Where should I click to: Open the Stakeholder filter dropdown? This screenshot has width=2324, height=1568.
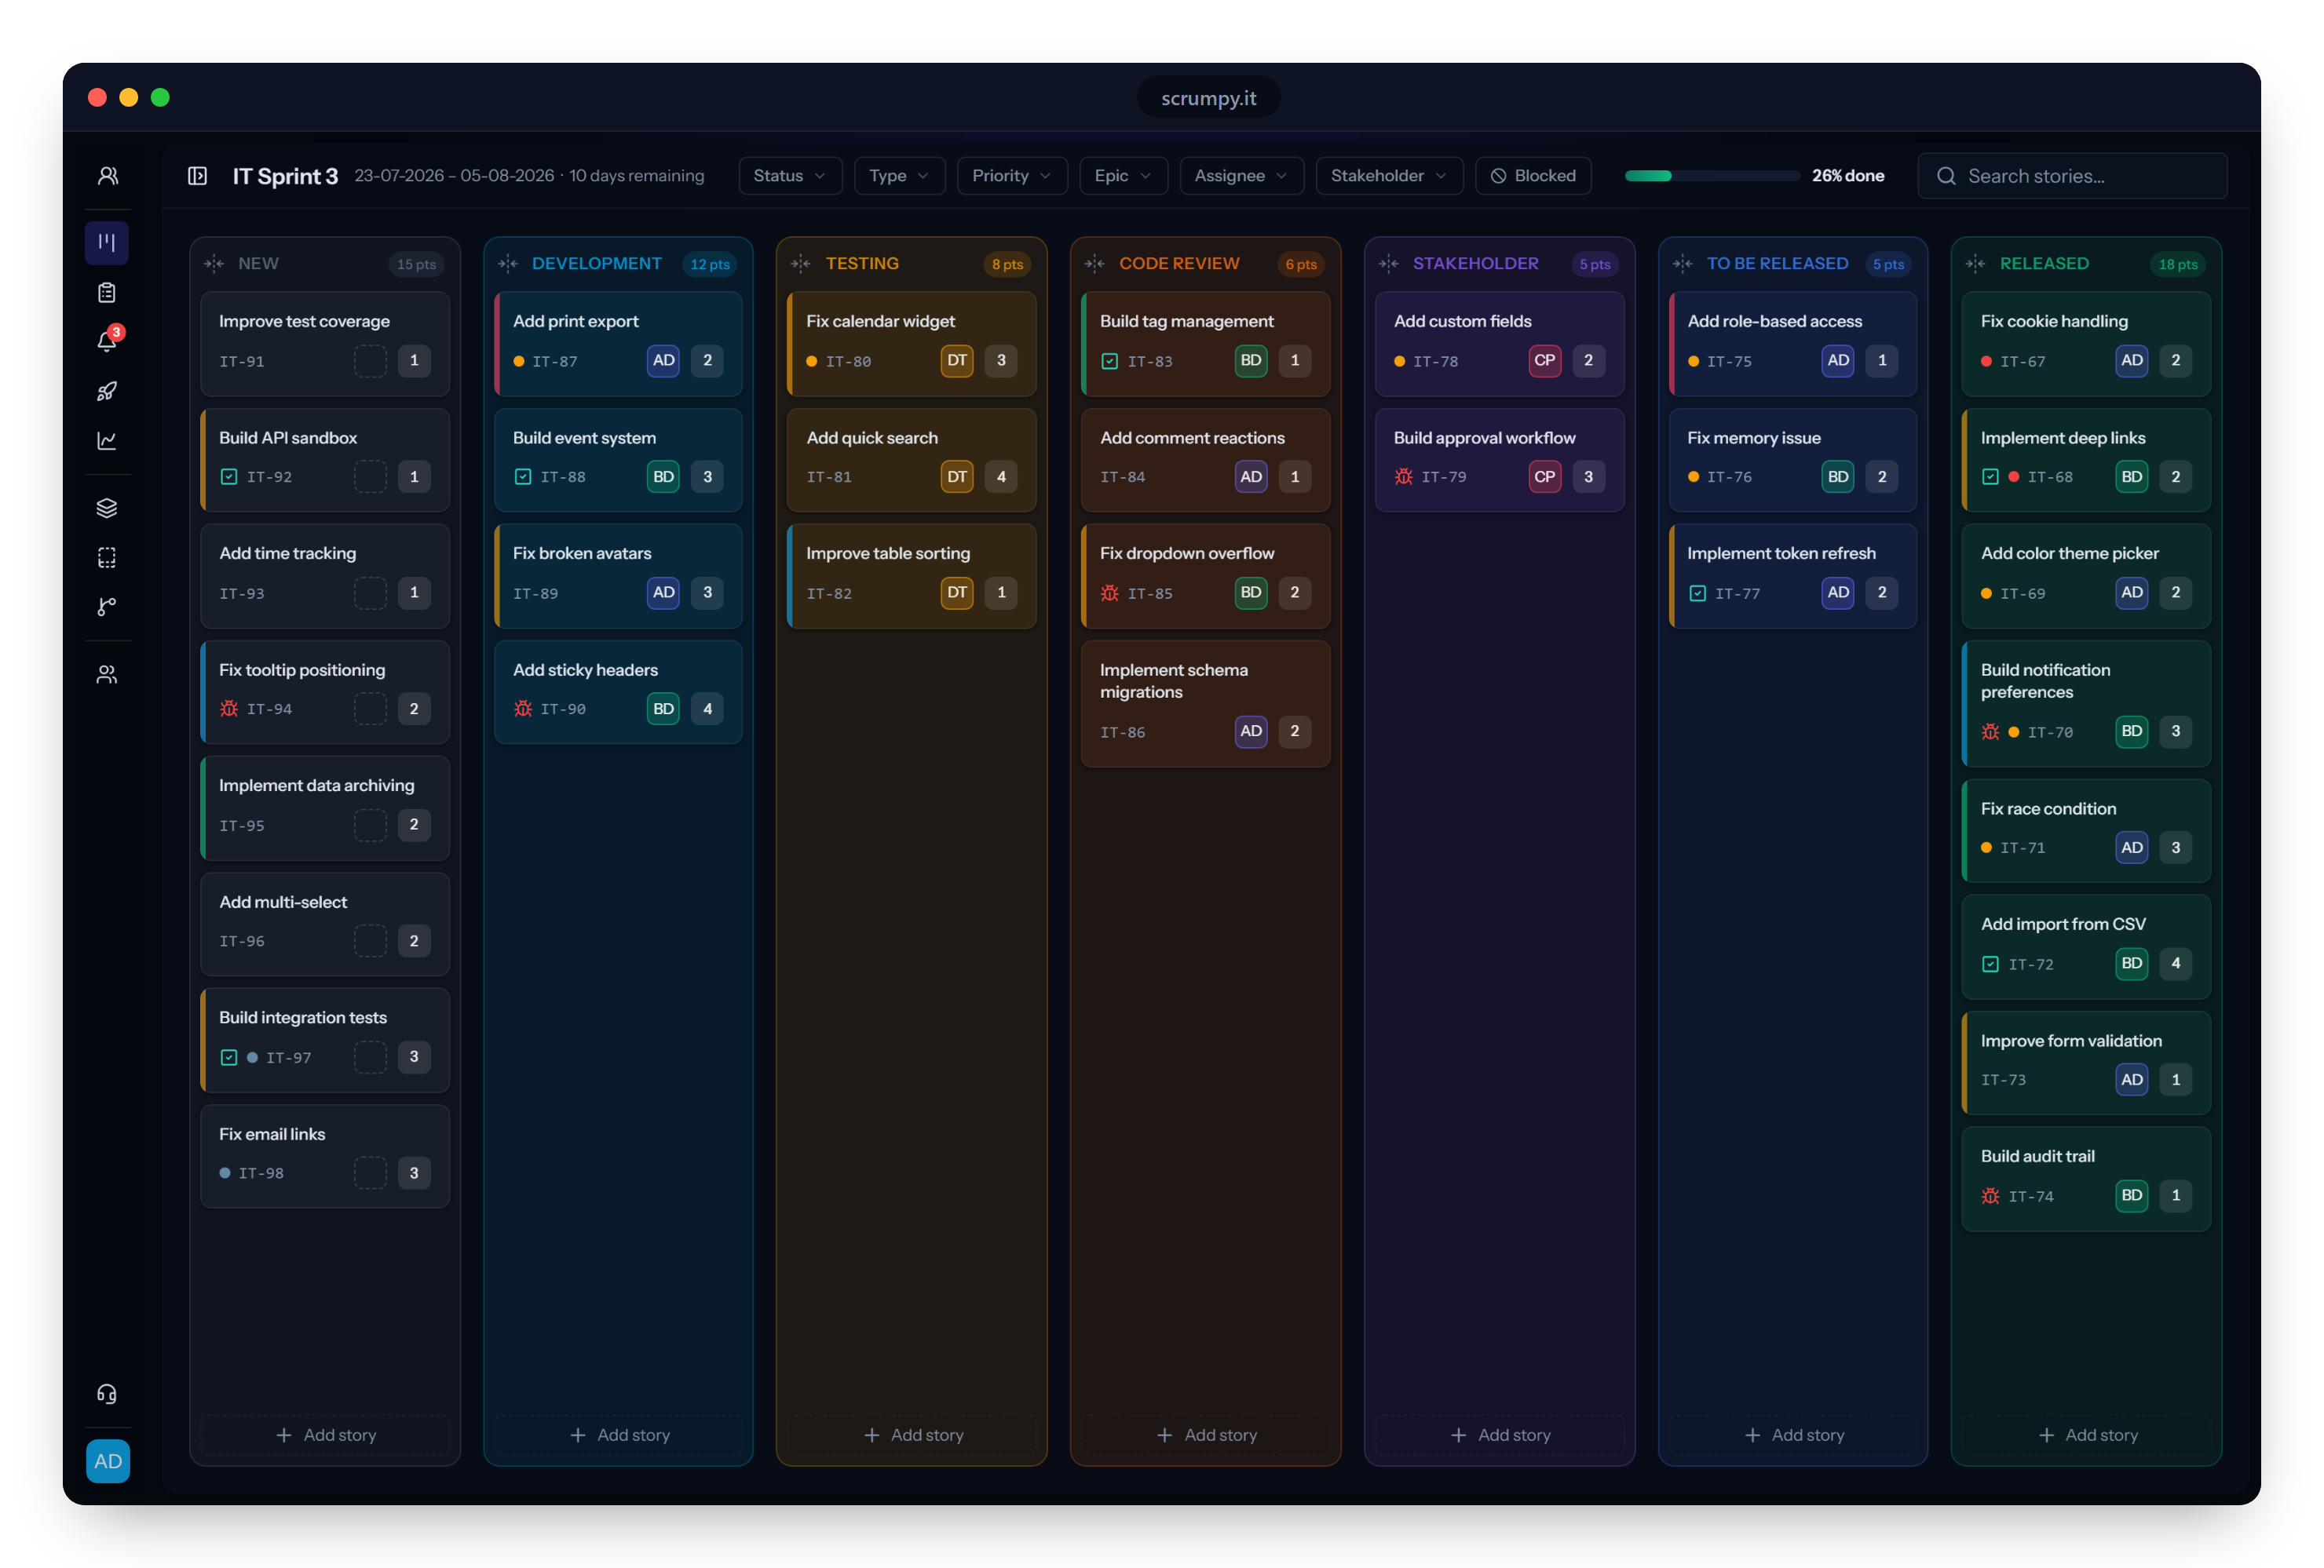tap(1389, 176)
